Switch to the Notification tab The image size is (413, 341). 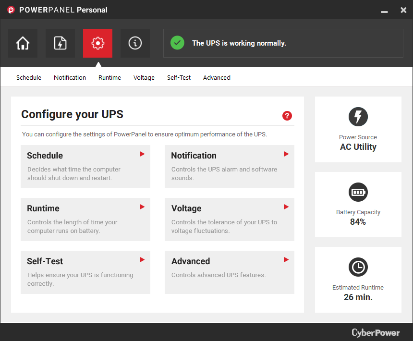70,78
